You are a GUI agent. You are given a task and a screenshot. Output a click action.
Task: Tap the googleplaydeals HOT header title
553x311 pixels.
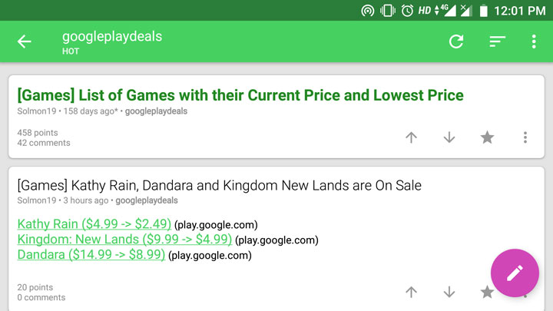click(x=112, y=41)
